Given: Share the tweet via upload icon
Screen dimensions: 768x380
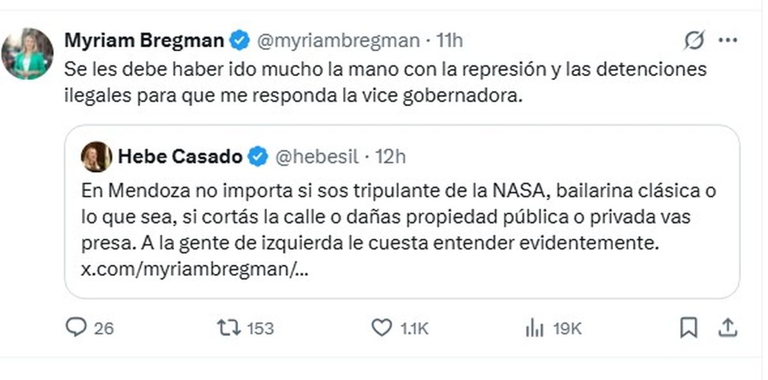Looking at the screenshot, I should coord(726,328).
